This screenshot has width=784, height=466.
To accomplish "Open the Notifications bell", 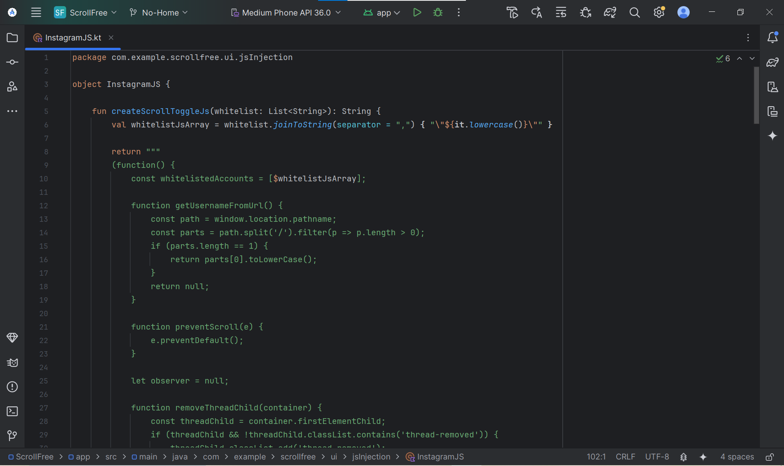I will (x=773, y=38).
